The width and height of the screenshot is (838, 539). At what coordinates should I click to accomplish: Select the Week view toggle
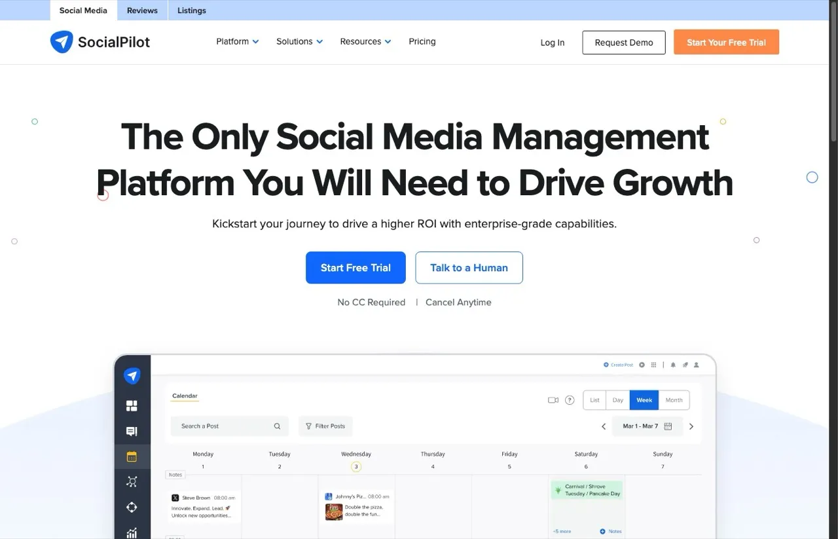tap(644, 400)
